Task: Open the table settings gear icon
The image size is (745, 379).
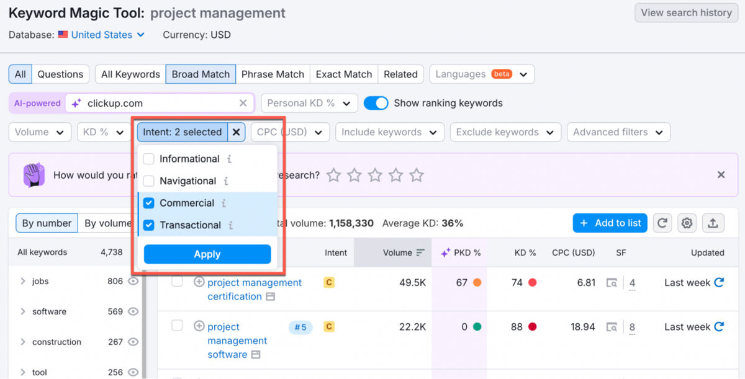Action: point(687,223)
